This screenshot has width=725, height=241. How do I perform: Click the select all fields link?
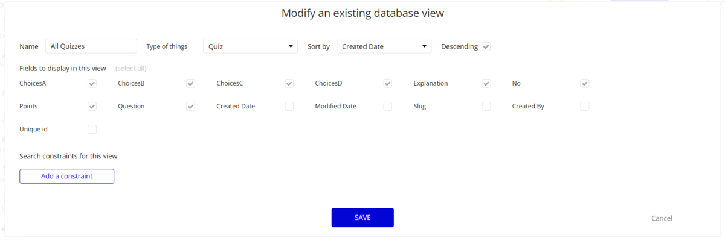[131, 68]
